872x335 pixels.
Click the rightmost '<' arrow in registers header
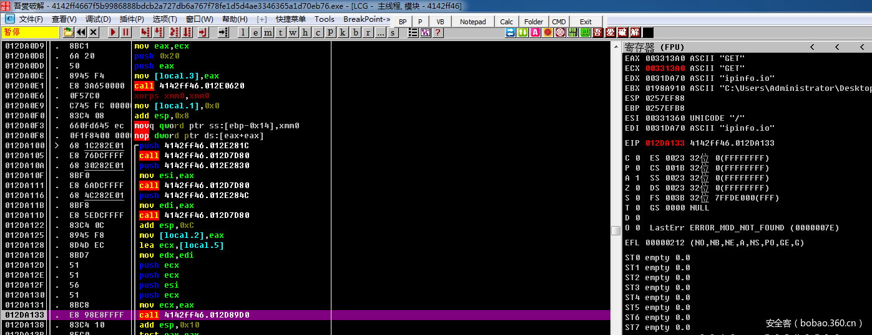point(861,47)
